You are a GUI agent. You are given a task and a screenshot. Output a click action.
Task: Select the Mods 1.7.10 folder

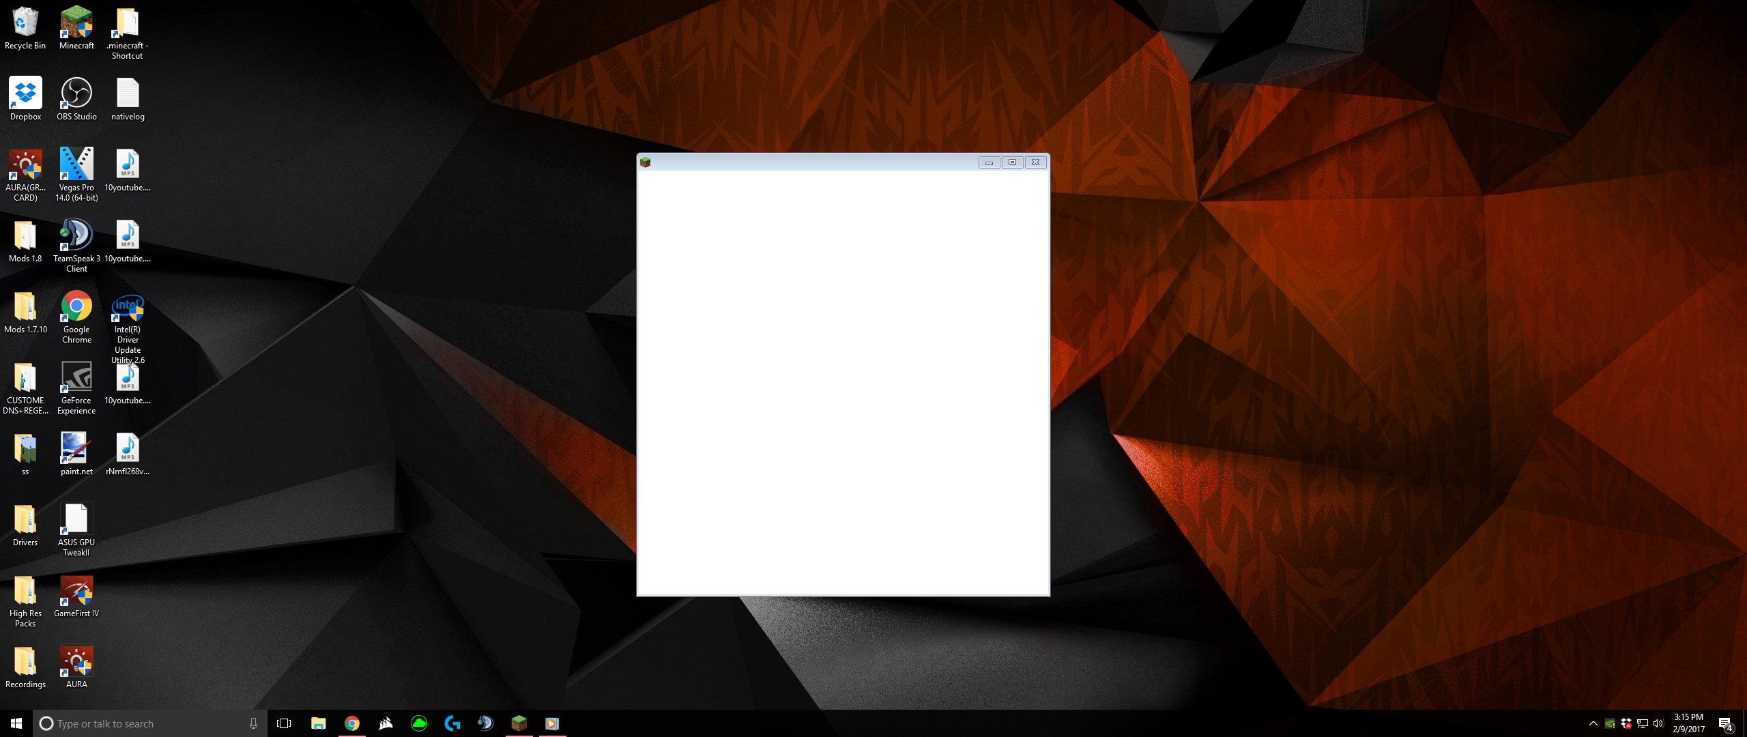point(25,307)
